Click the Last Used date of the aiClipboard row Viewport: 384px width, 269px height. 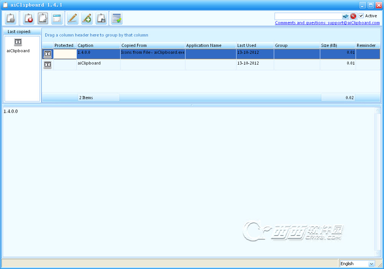point(255,65)
